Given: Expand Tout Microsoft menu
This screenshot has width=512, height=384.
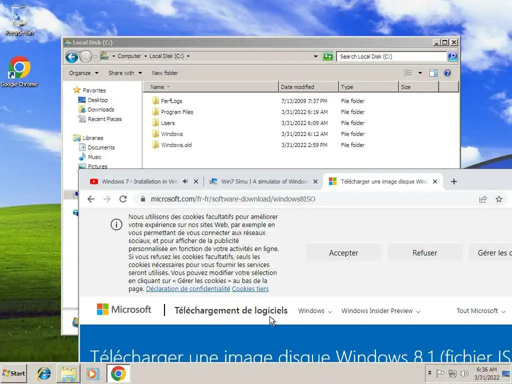Looking at the screenshot, I should pos(481,311).
